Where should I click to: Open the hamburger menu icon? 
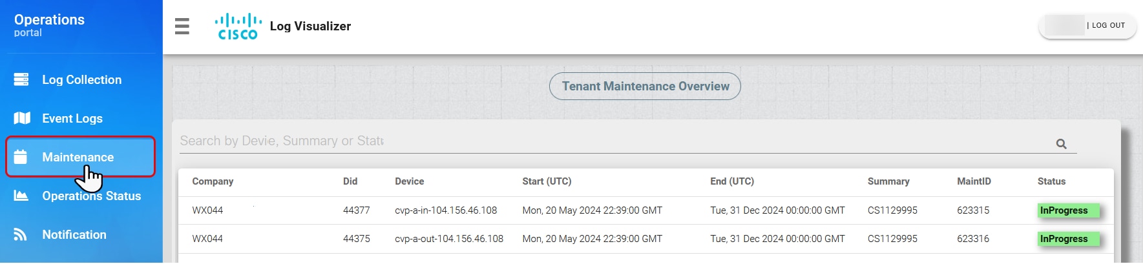pos(182,26)
